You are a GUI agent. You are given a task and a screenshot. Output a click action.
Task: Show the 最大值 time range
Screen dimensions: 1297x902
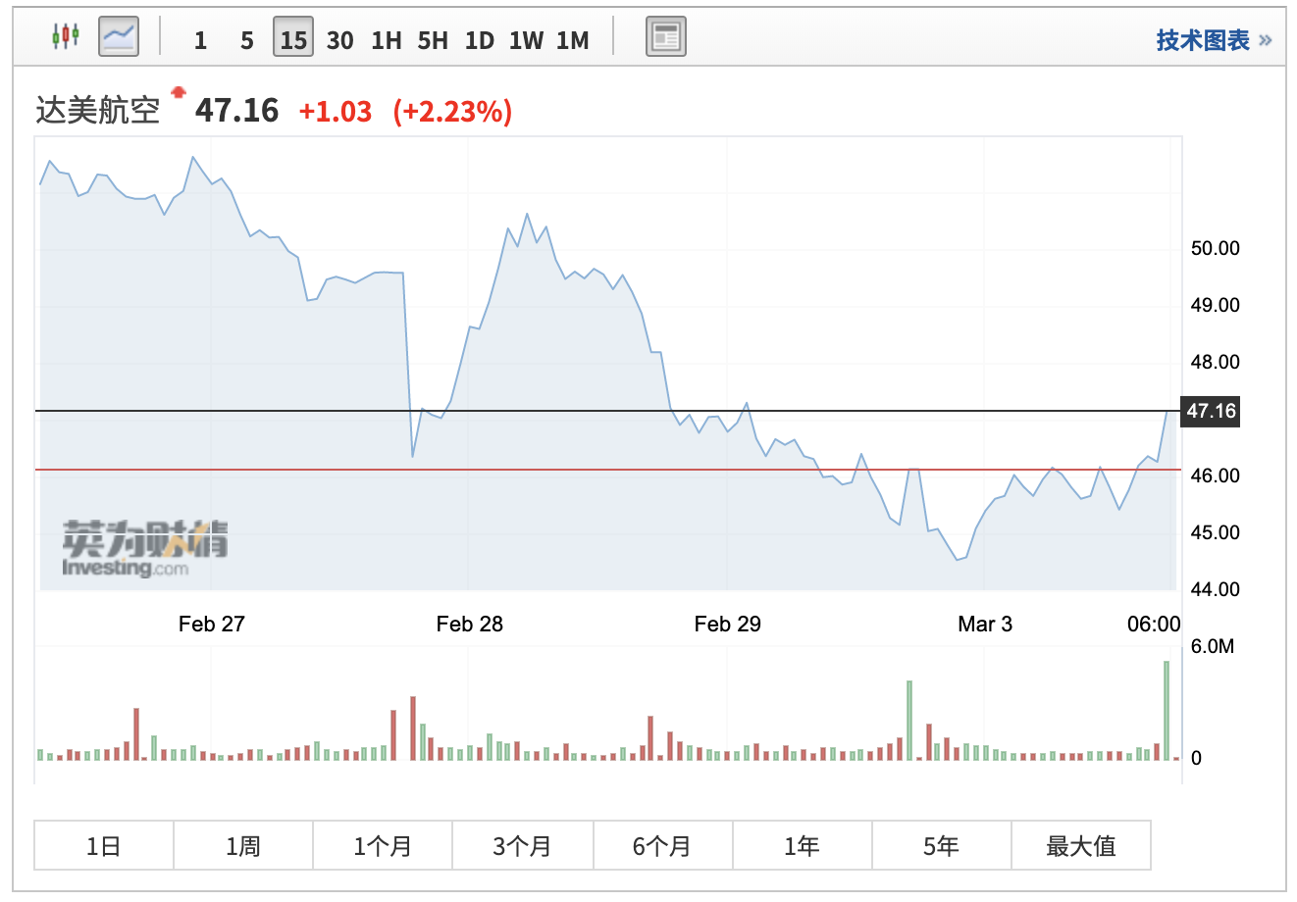[x=1081, y=846]
